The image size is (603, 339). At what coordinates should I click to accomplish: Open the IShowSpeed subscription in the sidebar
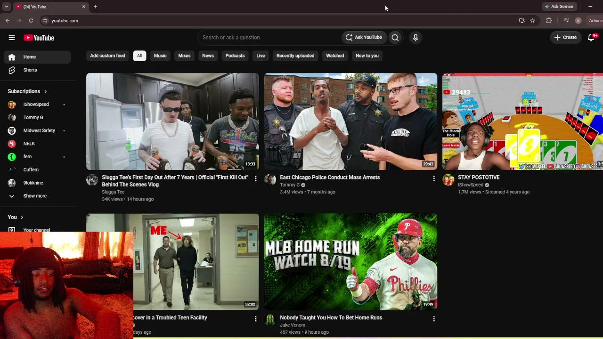click(x=38, y=105)
